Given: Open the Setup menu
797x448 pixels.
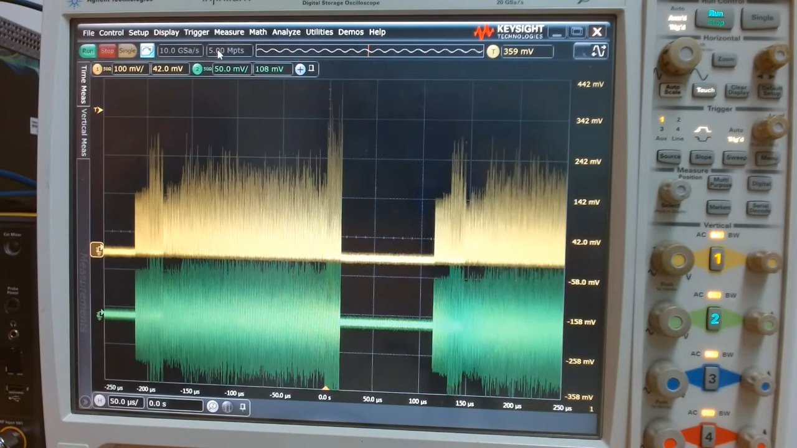Looking at the screenshot, I should pos(139,32).
